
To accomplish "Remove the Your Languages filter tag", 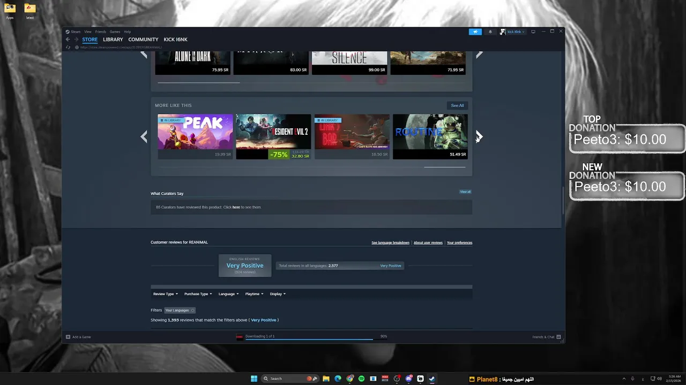I will 192,310.
